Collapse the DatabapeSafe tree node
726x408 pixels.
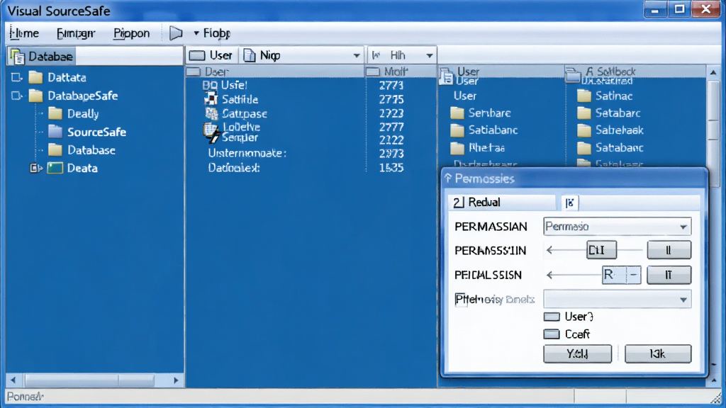(16, 96)
